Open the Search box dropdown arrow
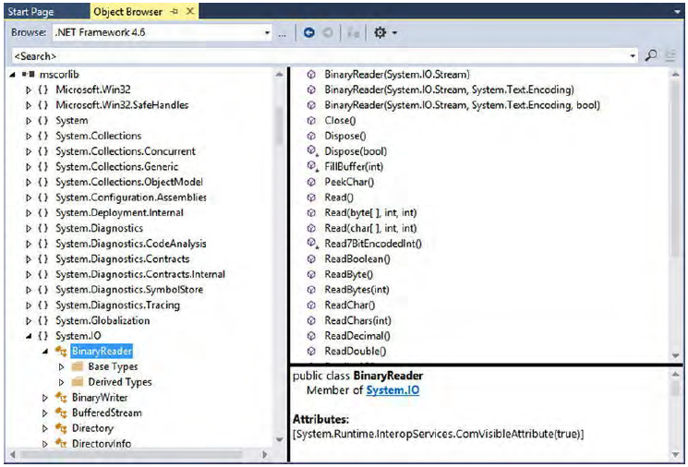Screen dimensions: 688x467 tap(633, 55)
